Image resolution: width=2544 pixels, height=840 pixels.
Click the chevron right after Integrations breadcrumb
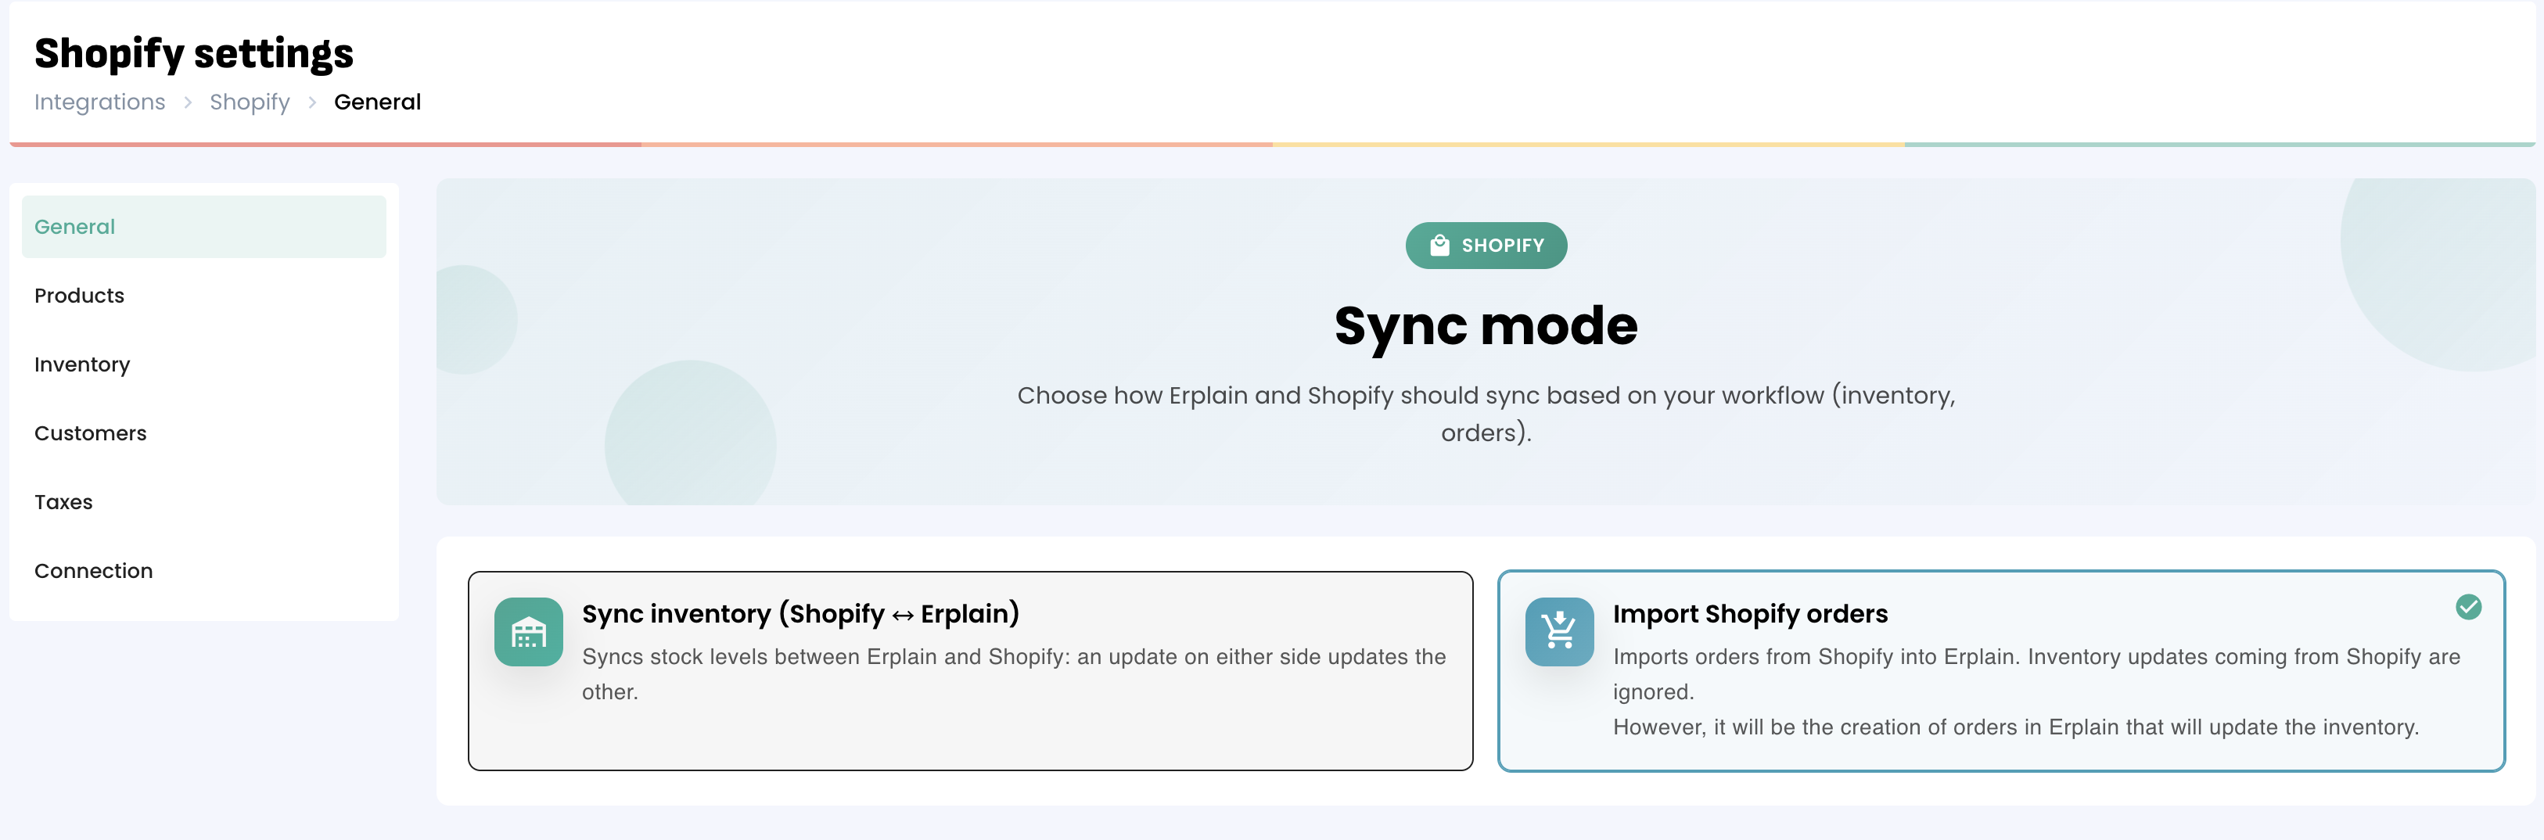(188, 102)
